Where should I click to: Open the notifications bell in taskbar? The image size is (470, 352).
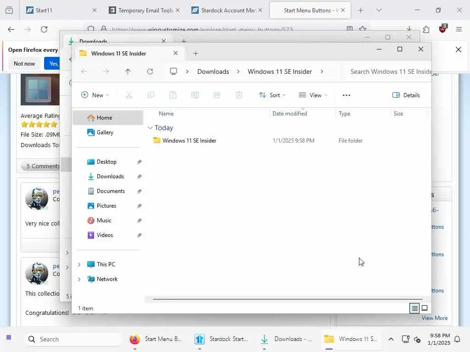click(x=457, y=339)
